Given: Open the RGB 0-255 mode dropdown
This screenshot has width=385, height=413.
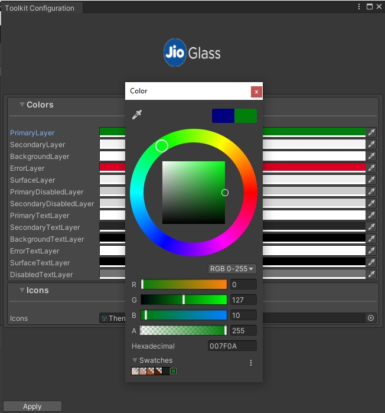Looking at the screenshot, I should [232, 269].
